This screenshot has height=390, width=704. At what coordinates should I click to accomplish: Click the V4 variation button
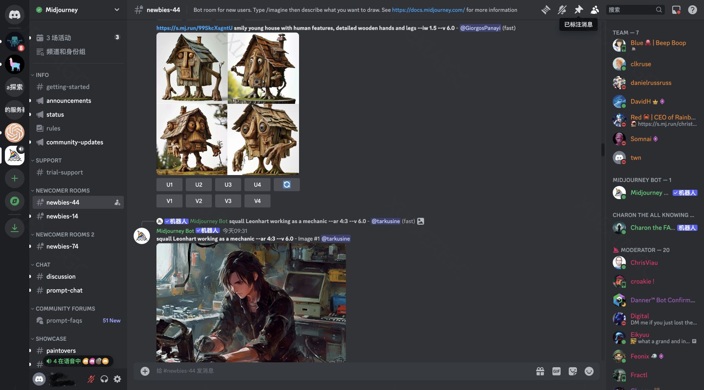tap(257, 201)
